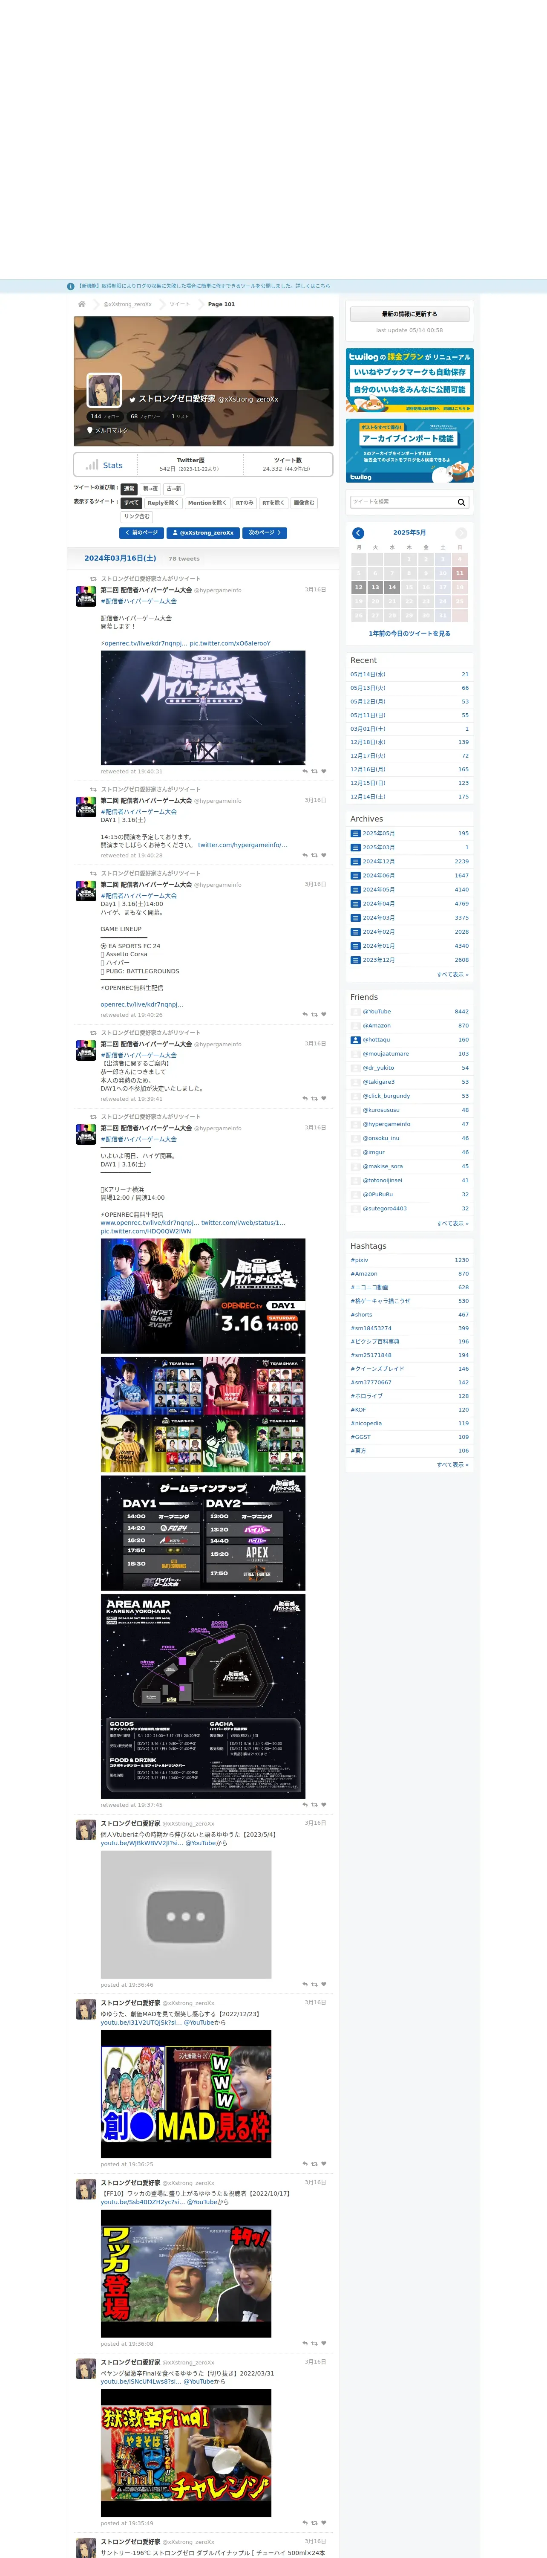Screen dimensions: 547x2558
Task: Click the list icon beside 2024年04月 archive
Action: [355, 904]
